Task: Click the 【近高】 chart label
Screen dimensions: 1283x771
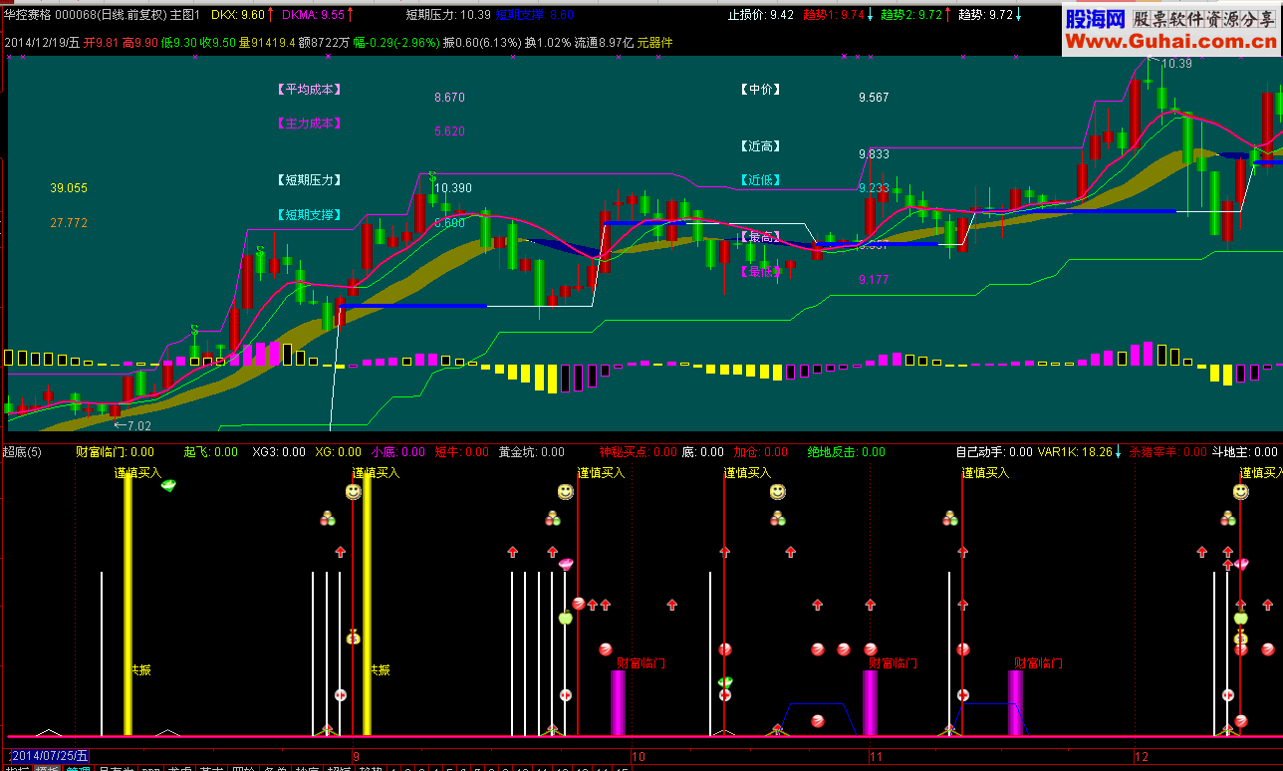Action: pyautogui.click(x=761, y=146)
